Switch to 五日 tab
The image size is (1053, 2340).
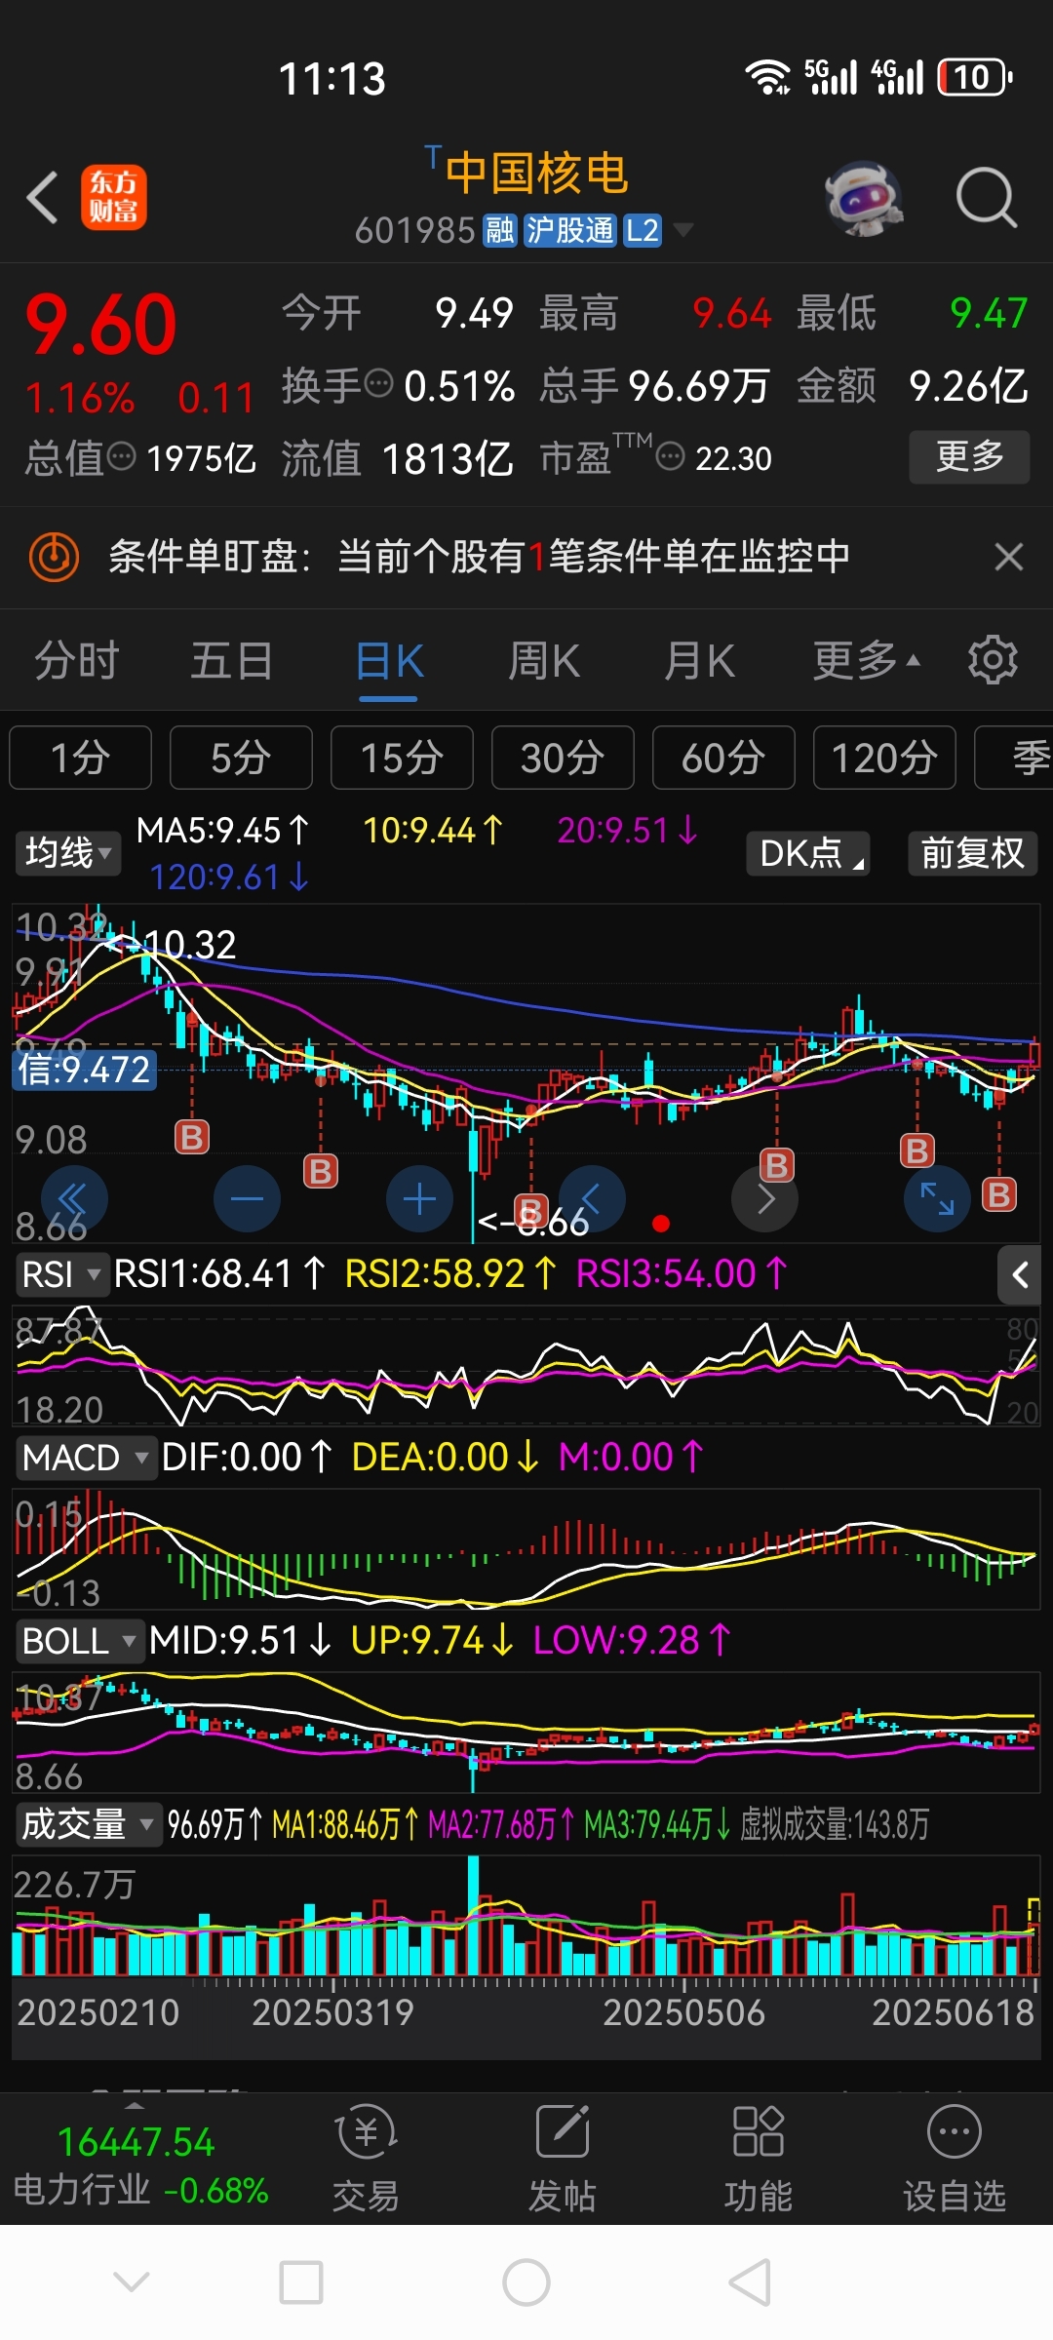[232, 661]
